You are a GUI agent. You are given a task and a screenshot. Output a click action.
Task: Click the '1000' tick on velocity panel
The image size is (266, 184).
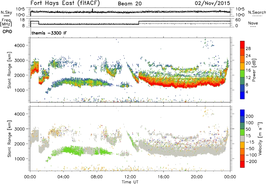click(20, 159)
